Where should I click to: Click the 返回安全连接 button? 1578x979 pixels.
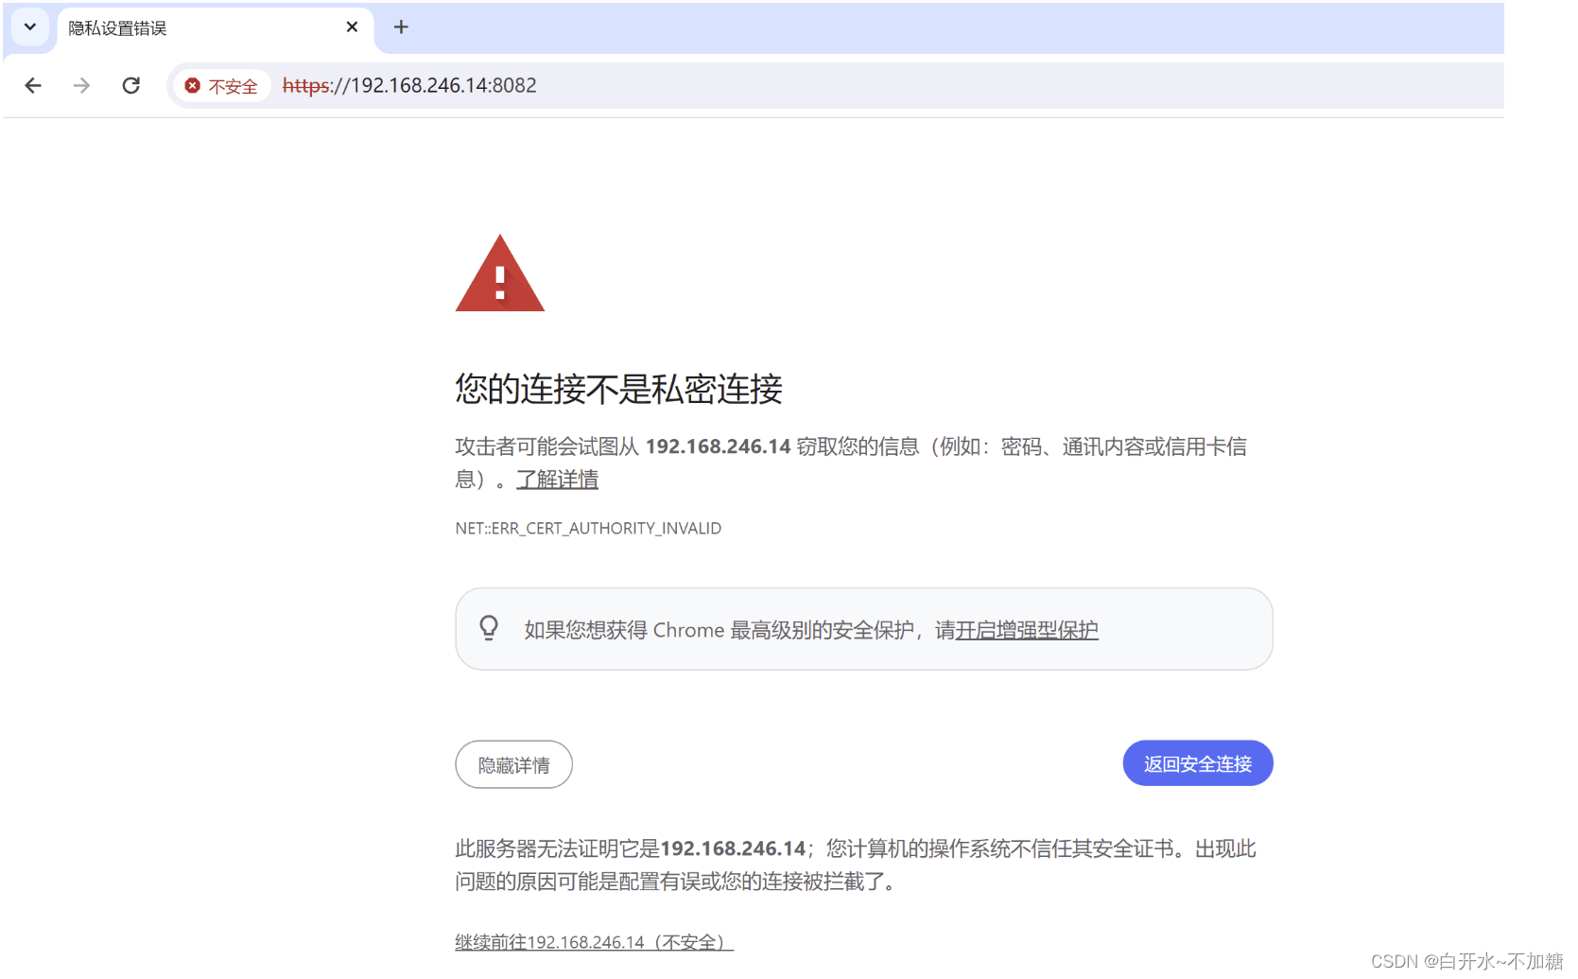[1198, 763]
